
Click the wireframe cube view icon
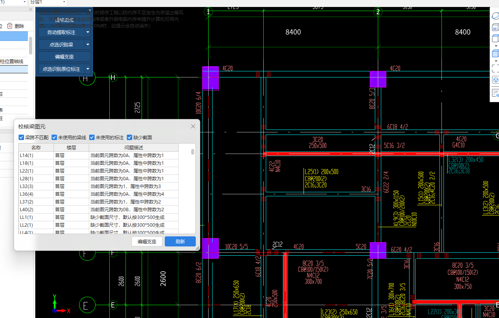click(x=495, y=39)
